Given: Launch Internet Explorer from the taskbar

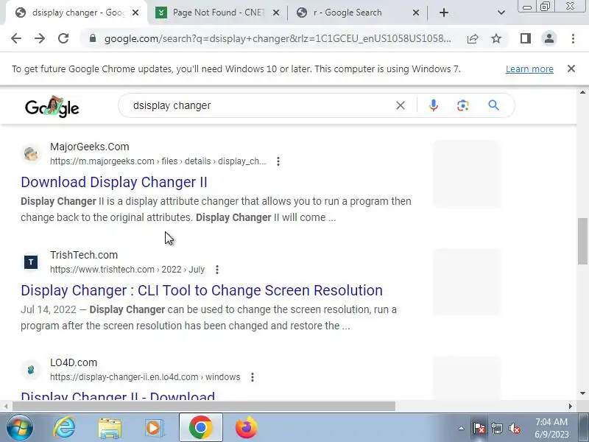Looking at the screenshot, I should (65, 428).
